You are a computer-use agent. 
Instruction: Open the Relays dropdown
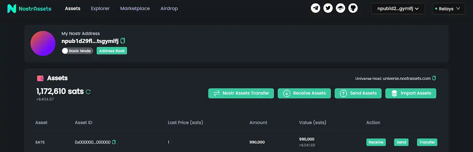coord(448,9)
